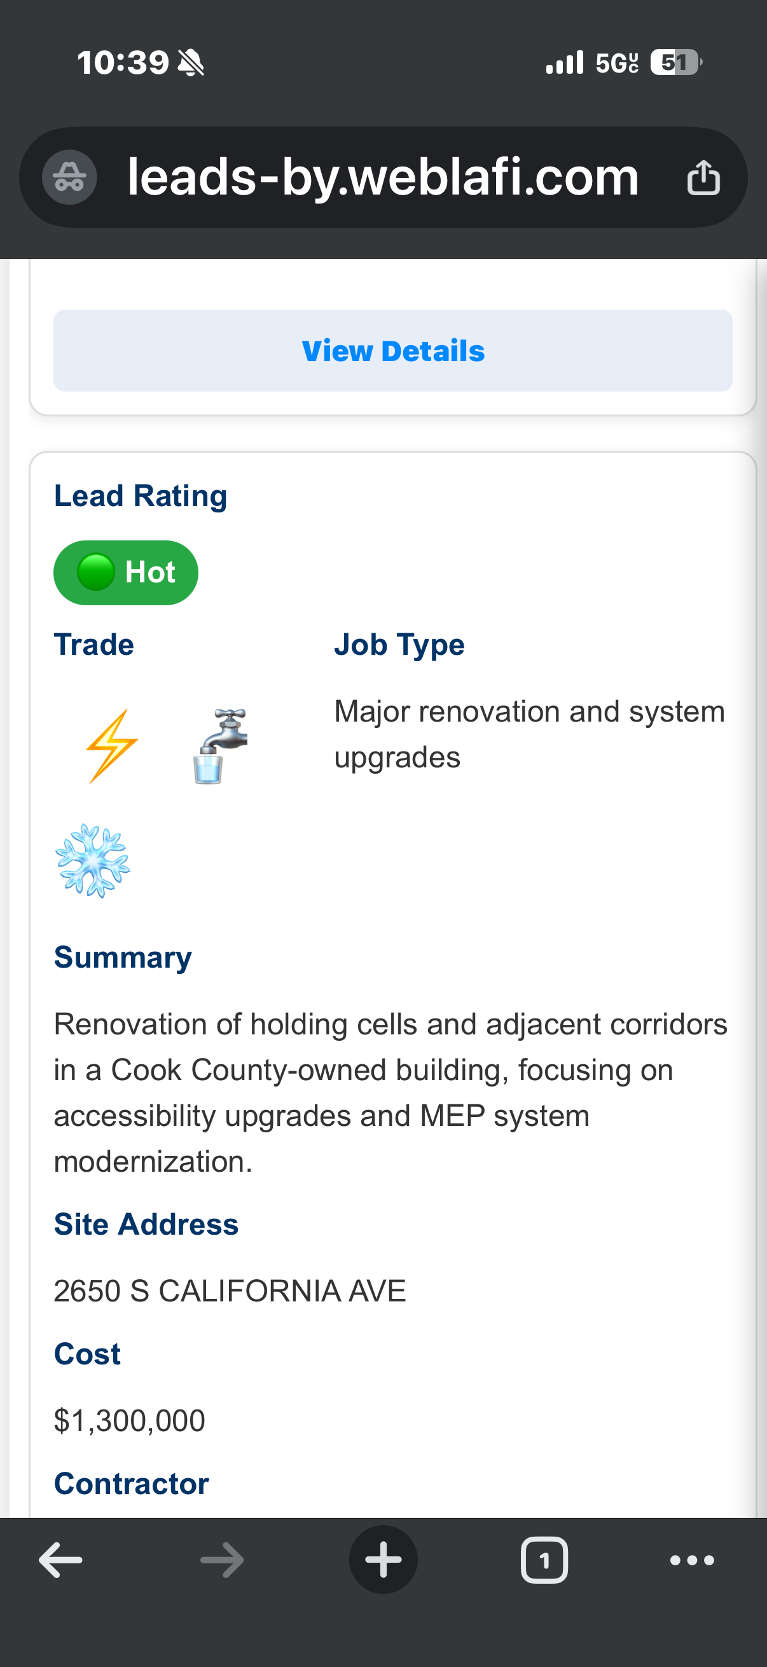The height and width of the screenshot is (1667, 767).
Task: Tap the View Details button
Action: tap(392, 351)
